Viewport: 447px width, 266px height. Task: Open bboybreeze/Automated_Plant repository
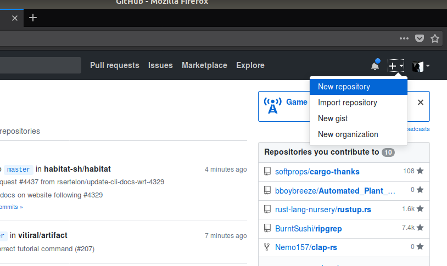click(335, 191)
